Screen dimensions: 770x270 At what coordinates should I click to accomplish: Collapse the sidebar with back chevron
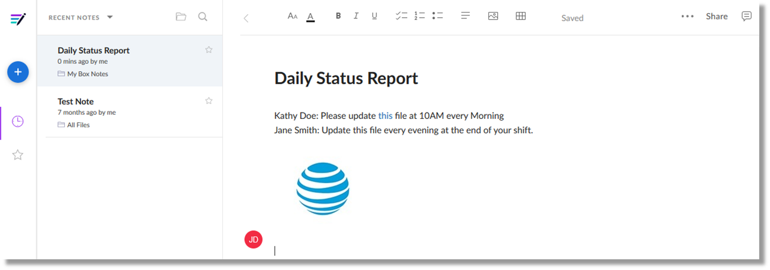point(246,18)
